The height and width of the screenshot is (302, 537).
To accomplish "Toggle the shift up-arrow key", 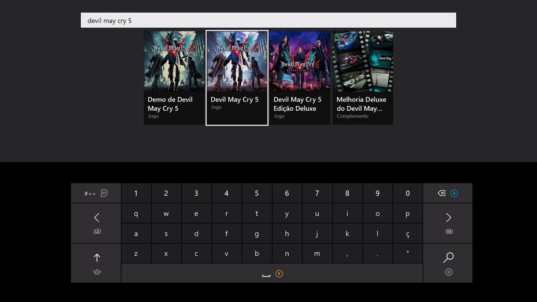I will [x=96, y=263].
